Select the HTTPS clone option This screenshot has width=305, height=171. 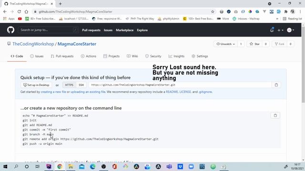(x=69, y=85)
